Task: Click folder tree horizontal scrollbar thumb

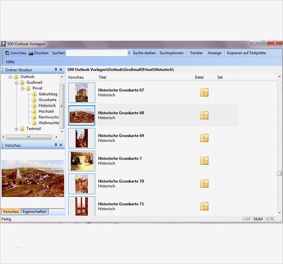Action: click(x=29, y=137)
